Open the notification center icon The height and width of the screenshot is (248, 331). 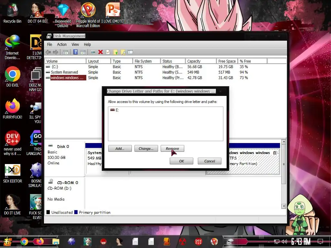[320, 242]
